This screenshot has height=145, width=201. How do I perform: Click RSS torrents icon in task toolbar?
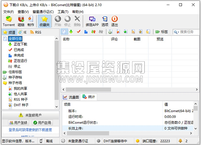click(x=133, y=32)
